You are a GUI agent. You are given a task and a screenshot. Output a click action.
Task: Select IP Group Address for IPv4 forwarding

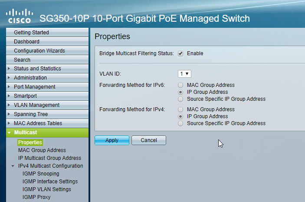[180, 116]
